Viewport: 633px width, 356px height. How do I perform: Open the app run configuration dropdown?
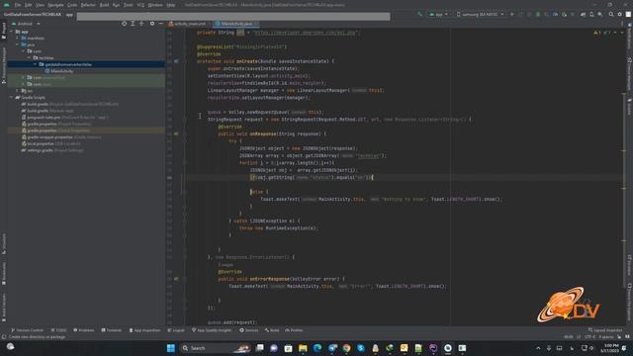coord(439,14)
